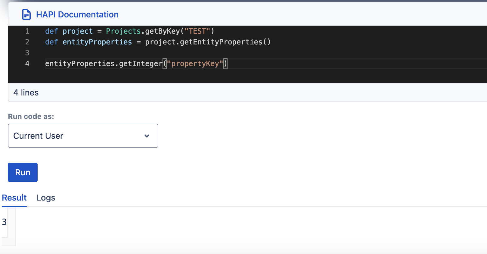
Task: Click the 'Run code as:' label
Action: click(x=31, y=116)
